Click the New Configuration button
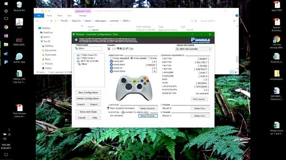This screenshot has width=286, height=160. [x=88, y=92]
